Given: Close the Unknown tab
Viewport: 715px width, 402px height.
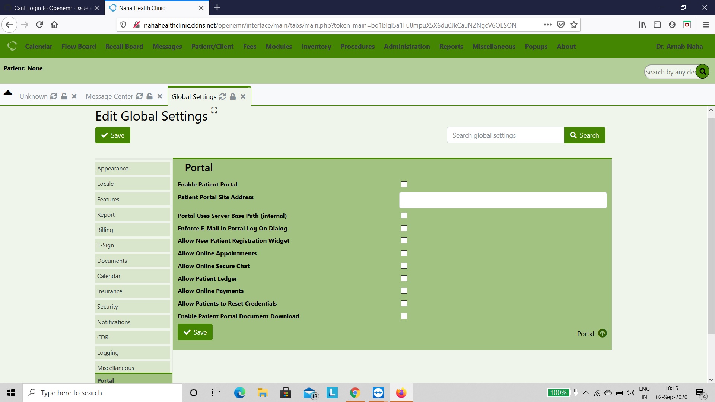Looking at the screenshot, I should (74, 96).
